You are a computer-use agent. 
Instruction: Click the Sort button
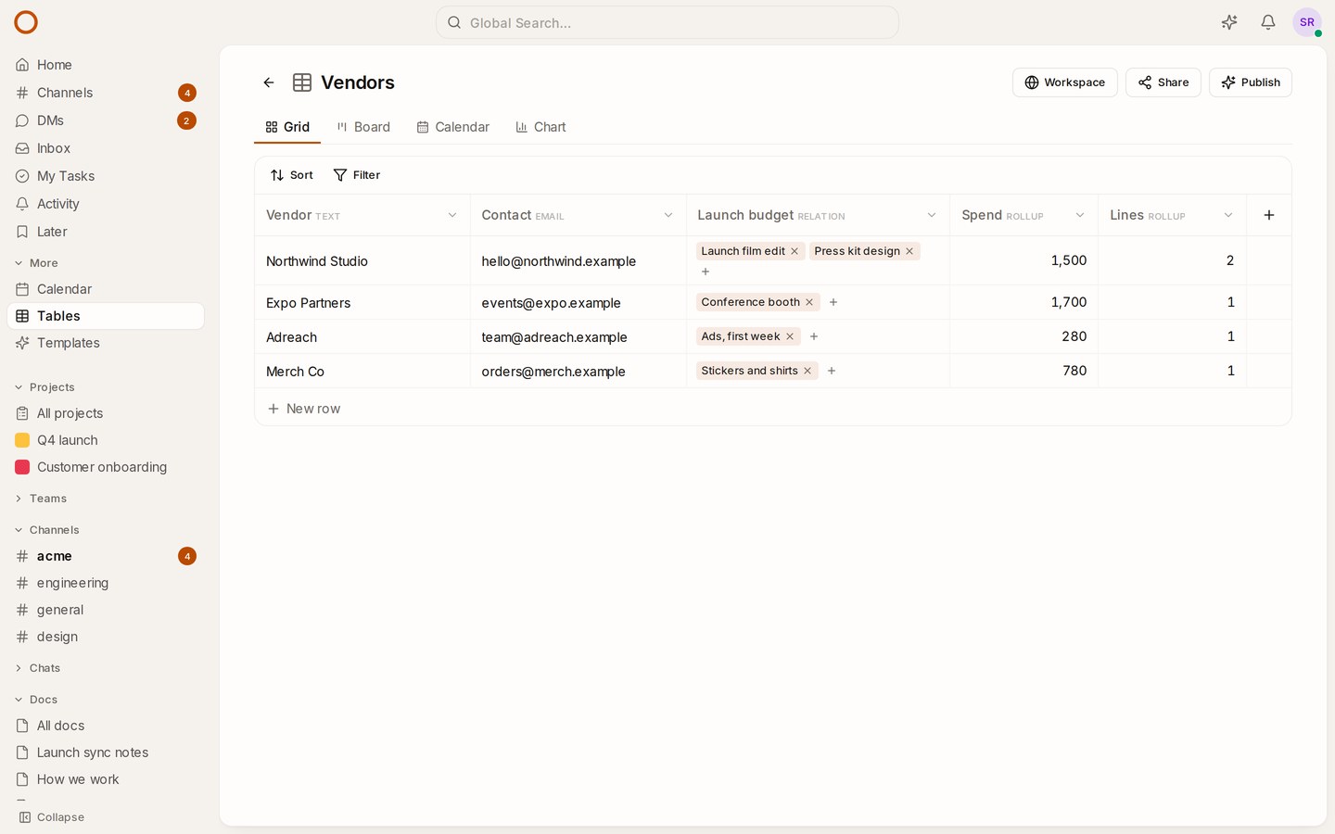[x=292, y=175]
